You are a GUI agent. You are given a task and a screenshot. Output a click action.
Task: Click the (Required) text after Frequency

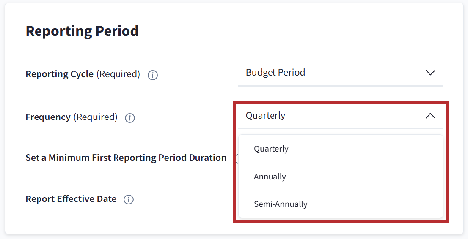click(96, 117)
